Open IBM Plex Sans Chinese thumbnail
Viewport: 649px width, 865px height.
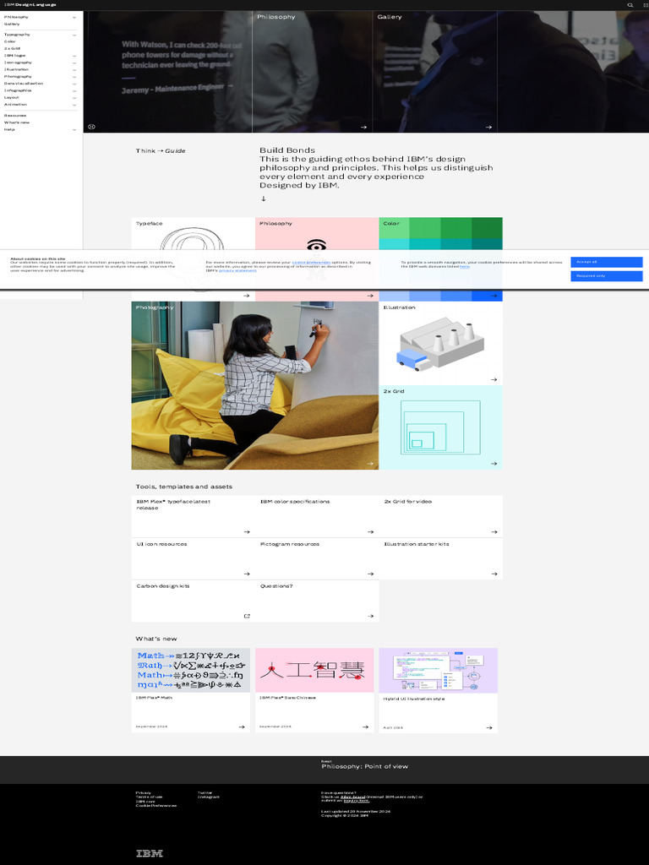pos(314,670)
